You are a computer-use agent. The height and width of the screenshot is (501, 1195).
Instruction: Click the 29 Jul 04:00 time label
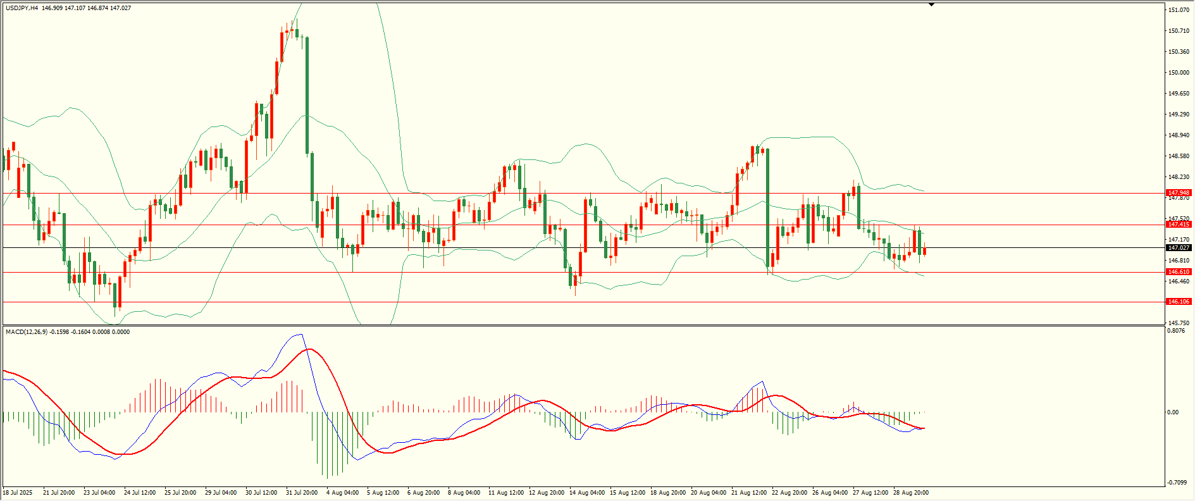pos(221,493)
